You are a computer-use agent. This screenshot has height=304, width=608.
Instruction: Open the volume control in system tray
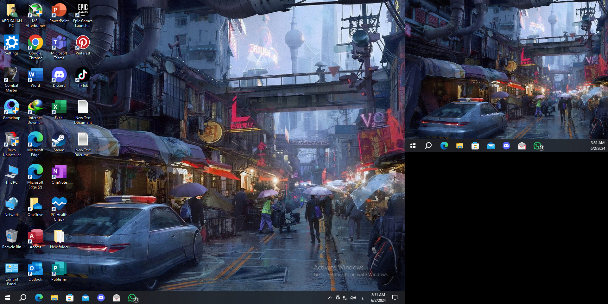[x=353, y=298]
